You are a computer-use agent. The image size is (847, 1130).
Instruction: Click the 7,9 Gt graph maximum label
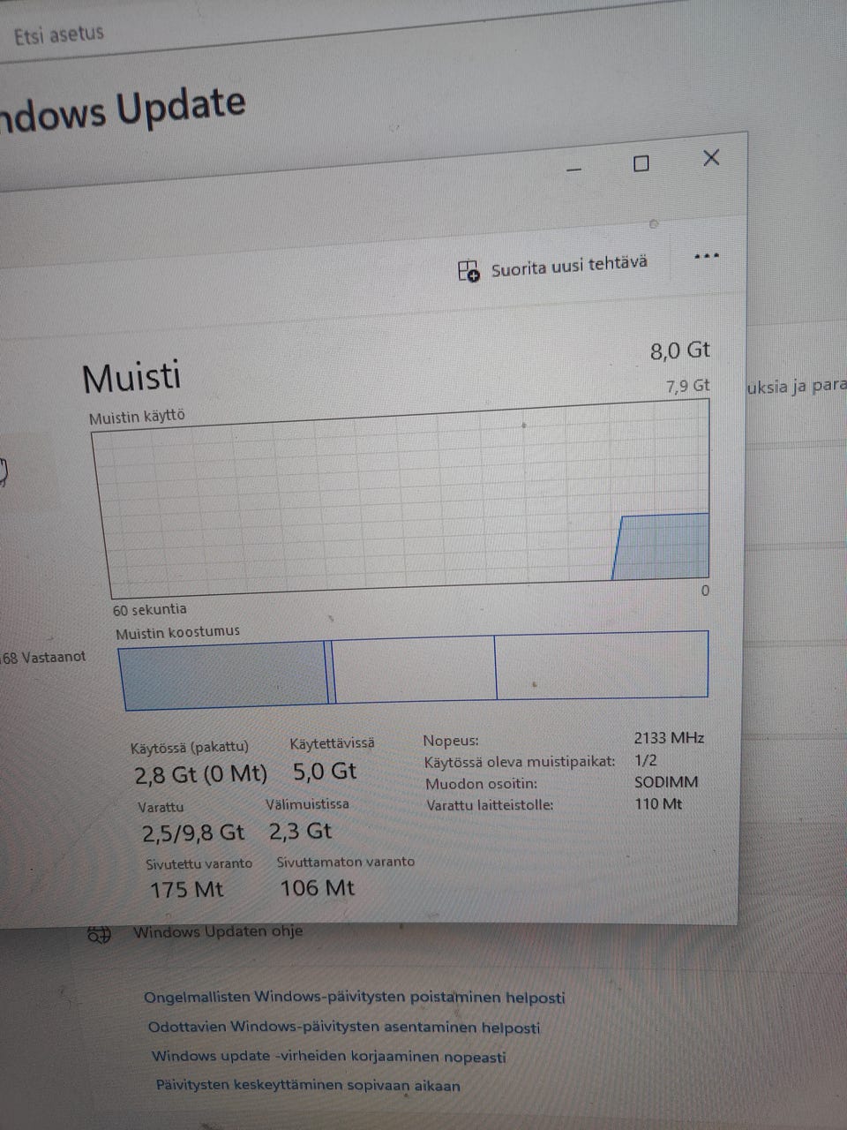coord(688,386)
